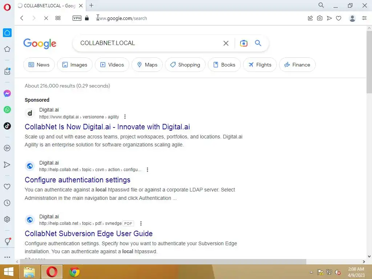Open File Explorer from the taskbar

29,272
